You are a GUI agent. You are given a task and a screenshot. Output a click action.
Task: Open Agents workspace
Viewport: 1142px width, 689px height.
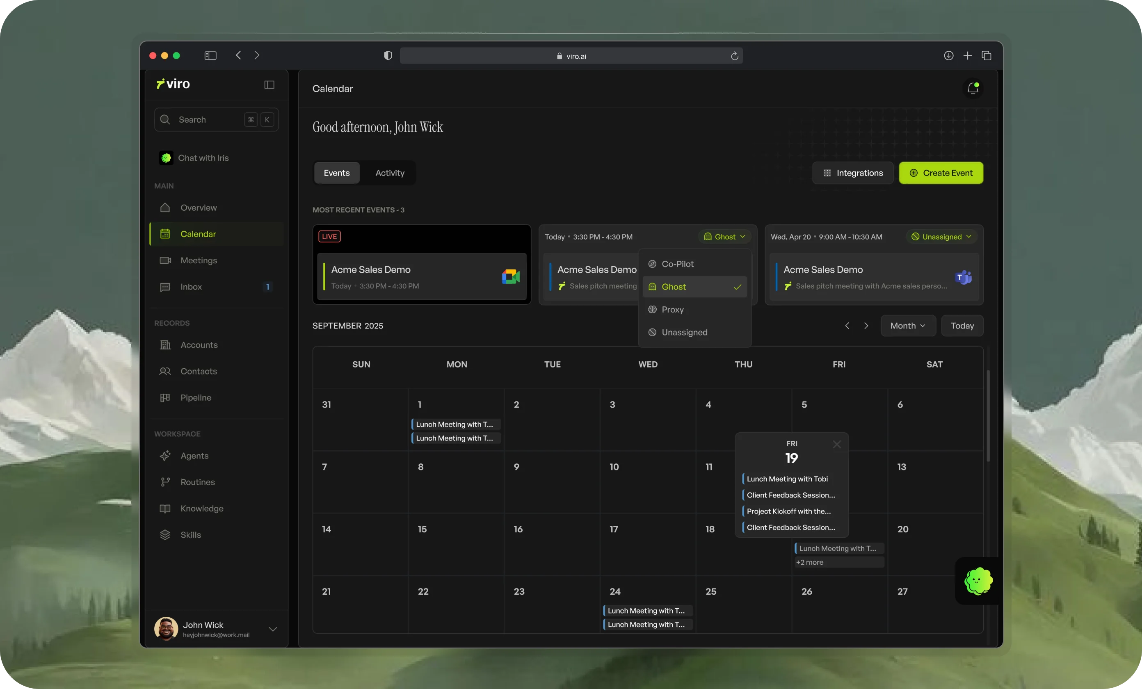click(216, 456)
